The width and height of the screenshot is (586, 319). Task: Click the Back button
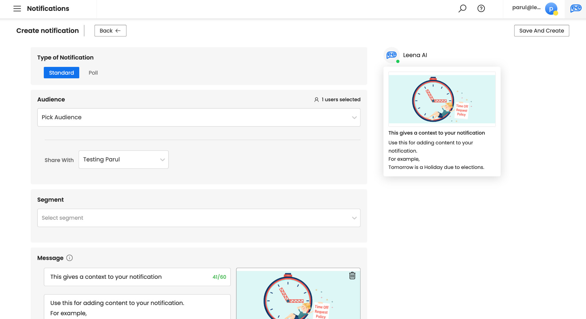(110, 31)
